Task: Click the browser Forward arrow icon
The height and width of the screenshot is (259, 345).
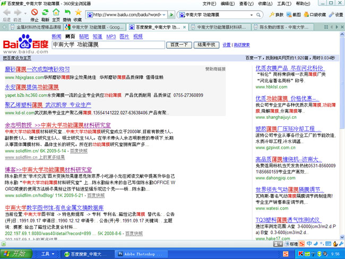Action: [x=18, y=13]
